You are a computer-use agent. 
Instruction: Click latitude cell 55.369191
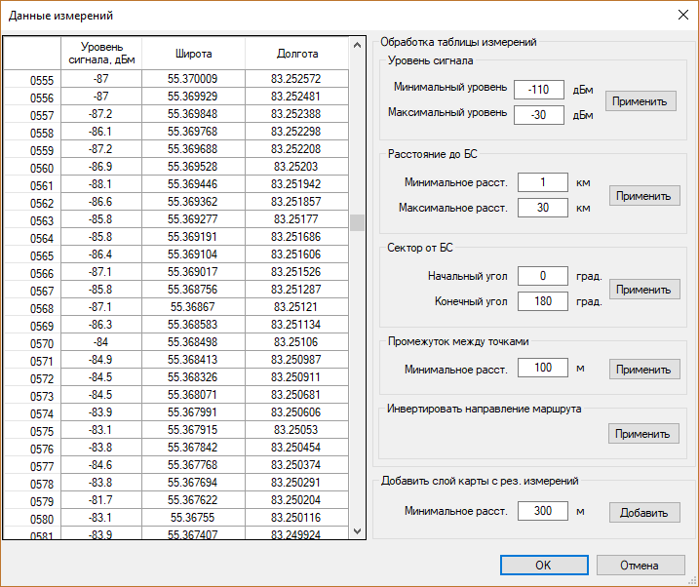tap(193, 237)
